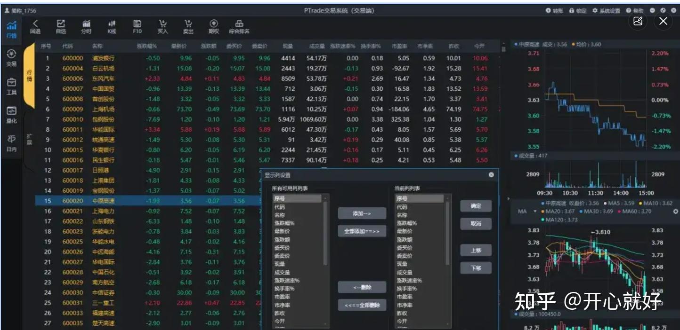Switch to 分时 (intraday time-share) chart
Image resolution: width=680 pixels, height=330 pixels.
click(85, 27)
